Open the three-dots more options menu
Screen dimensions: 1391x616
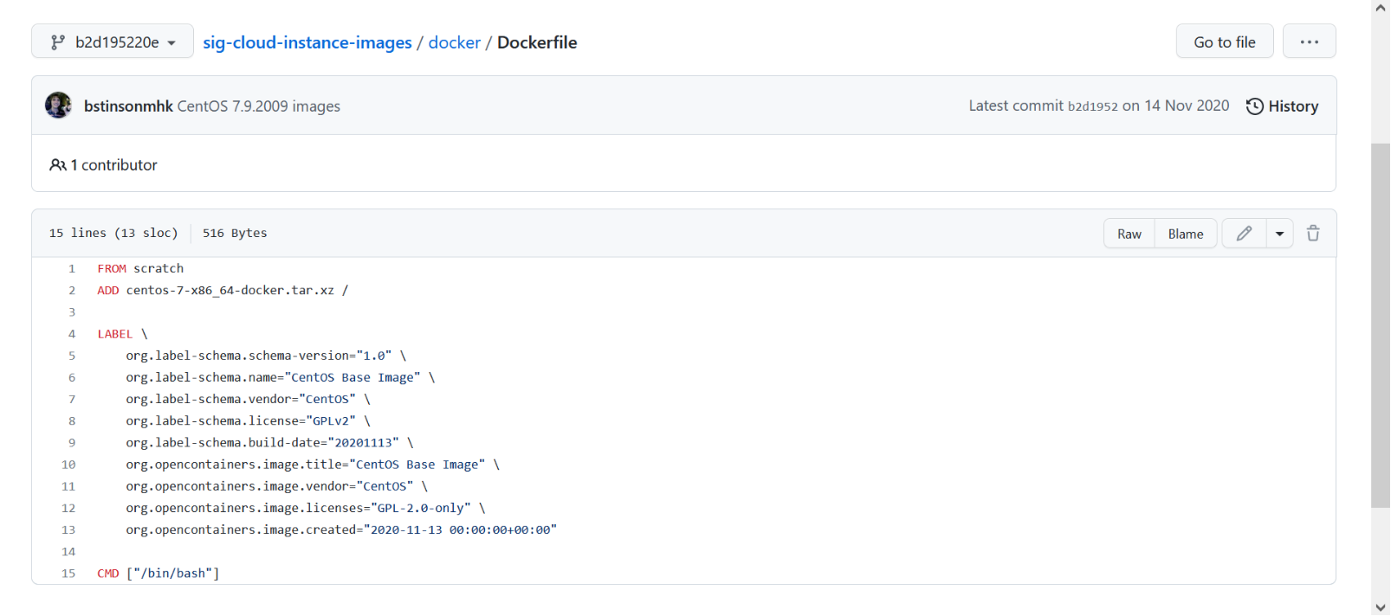1309,42
